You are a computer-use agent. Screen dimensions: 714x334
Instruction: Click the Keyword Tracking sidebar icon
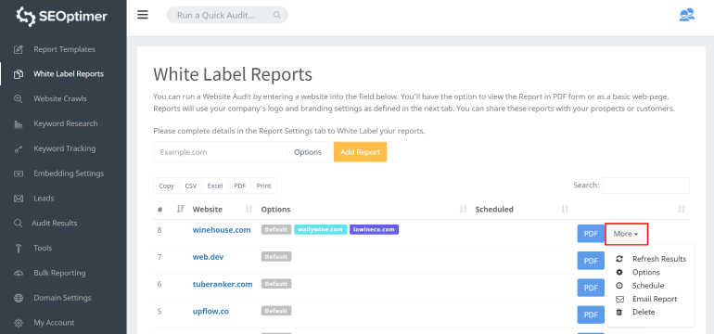pyautogui.click(x=19, y=148)
